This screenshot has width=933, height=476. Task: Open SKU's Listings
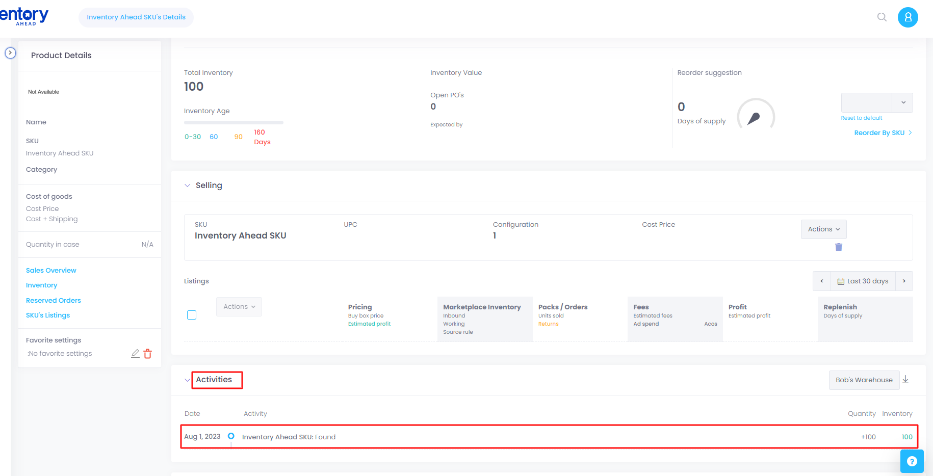click(48, 315)
